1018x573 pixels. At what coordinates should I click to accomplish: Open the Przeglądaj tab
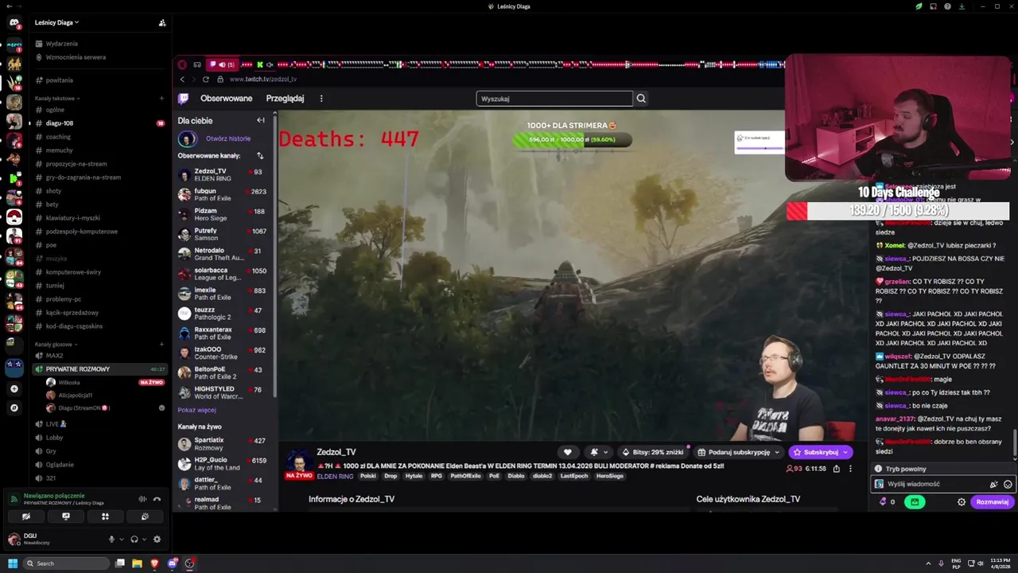[285, 99]
